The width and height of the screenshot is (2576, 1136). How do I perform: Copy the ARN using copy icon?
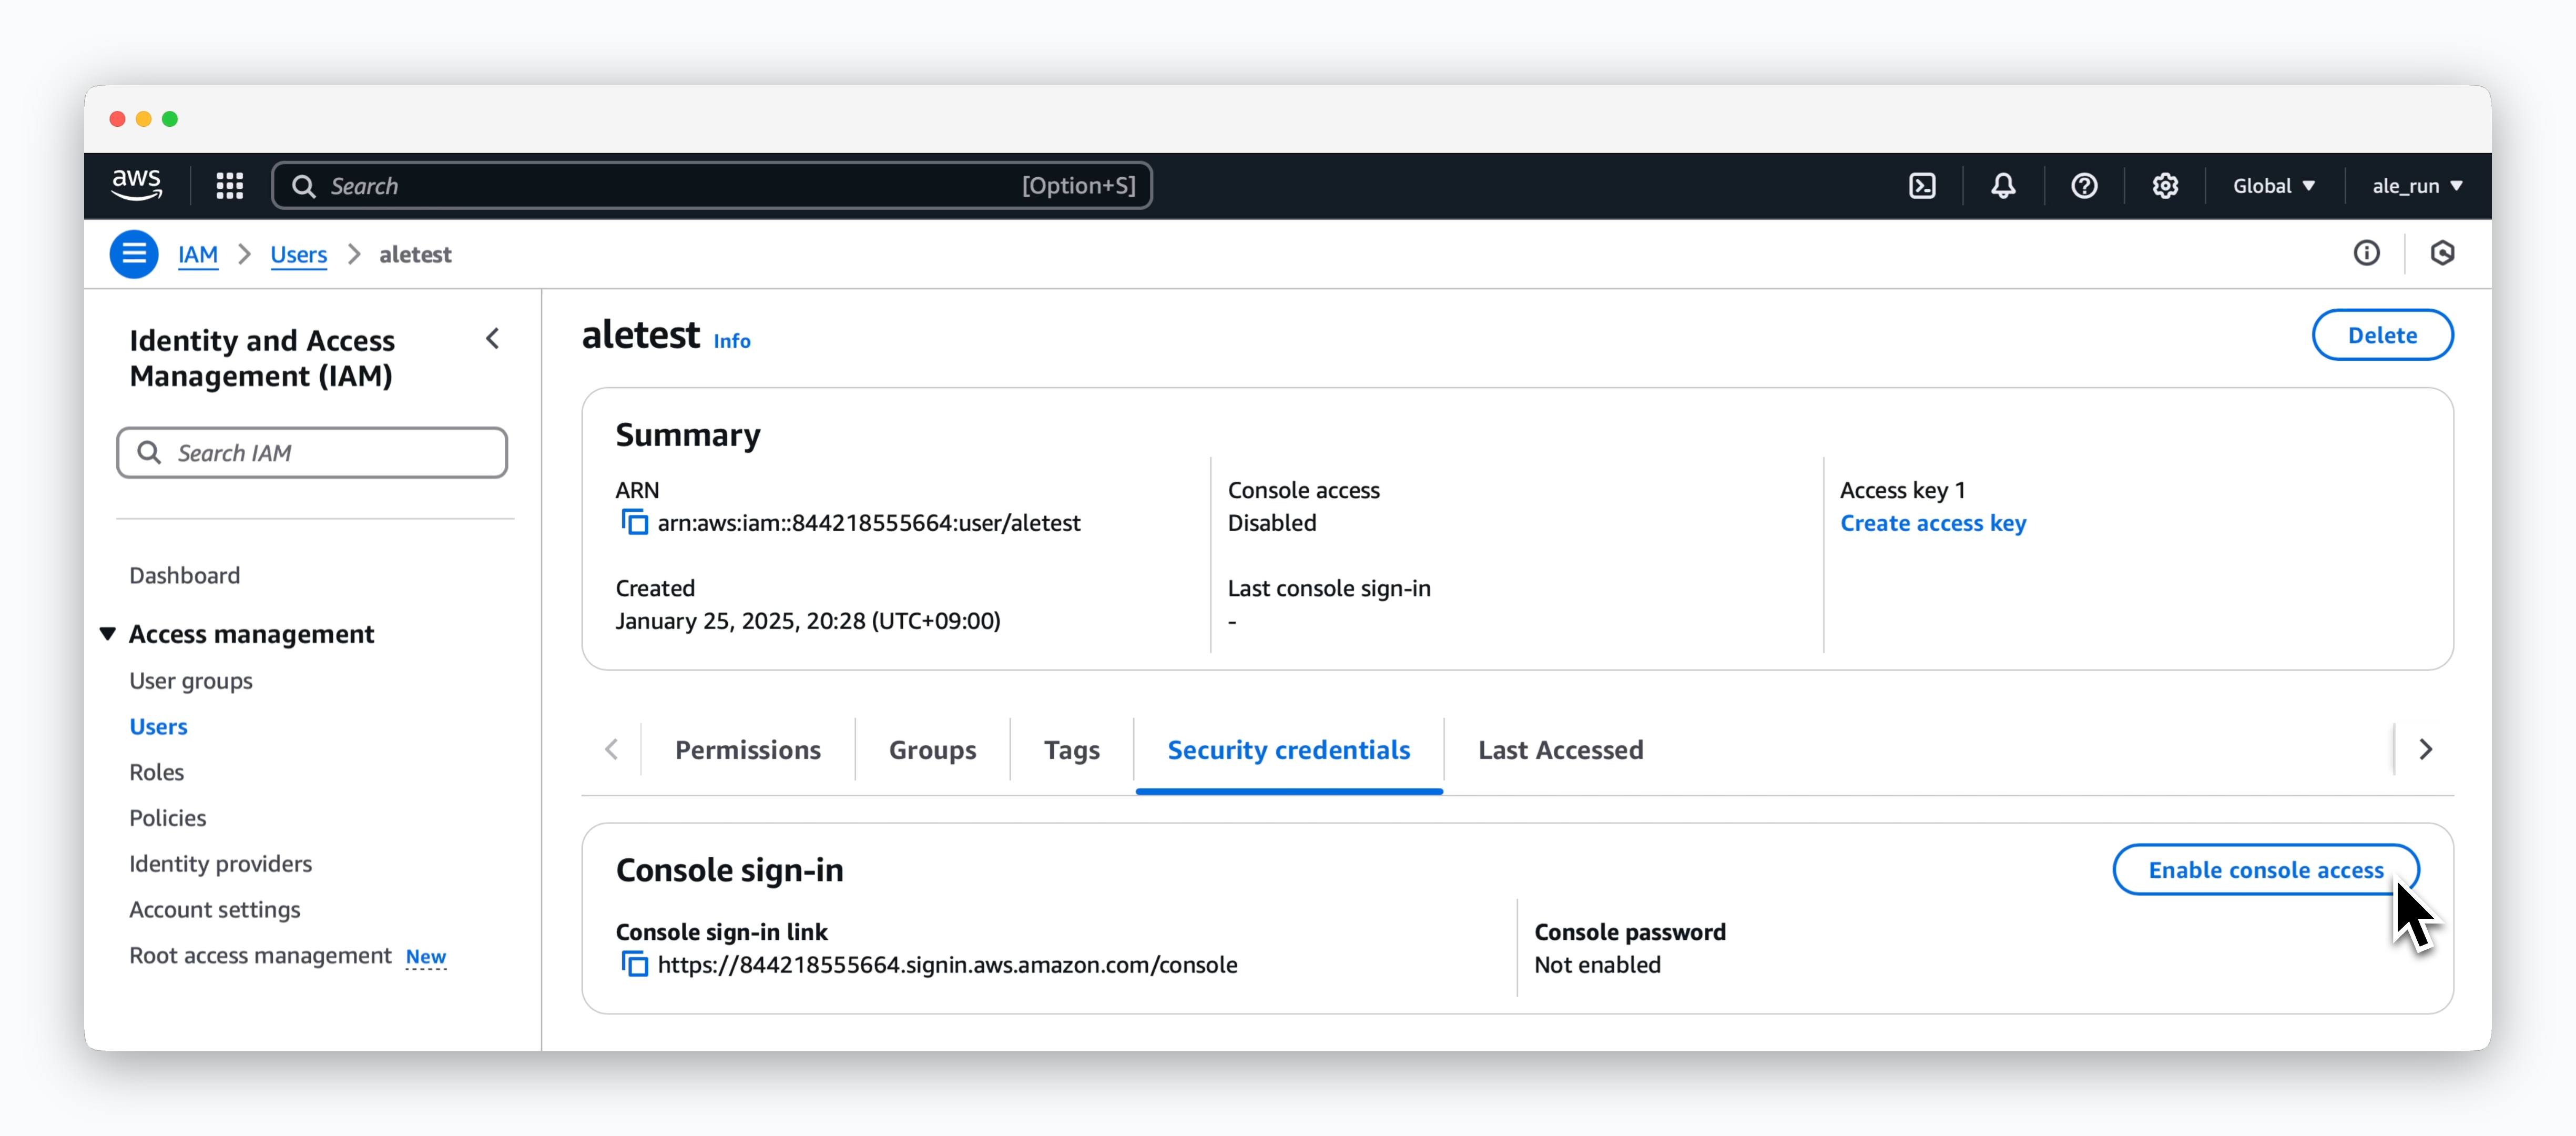[634, 523]
